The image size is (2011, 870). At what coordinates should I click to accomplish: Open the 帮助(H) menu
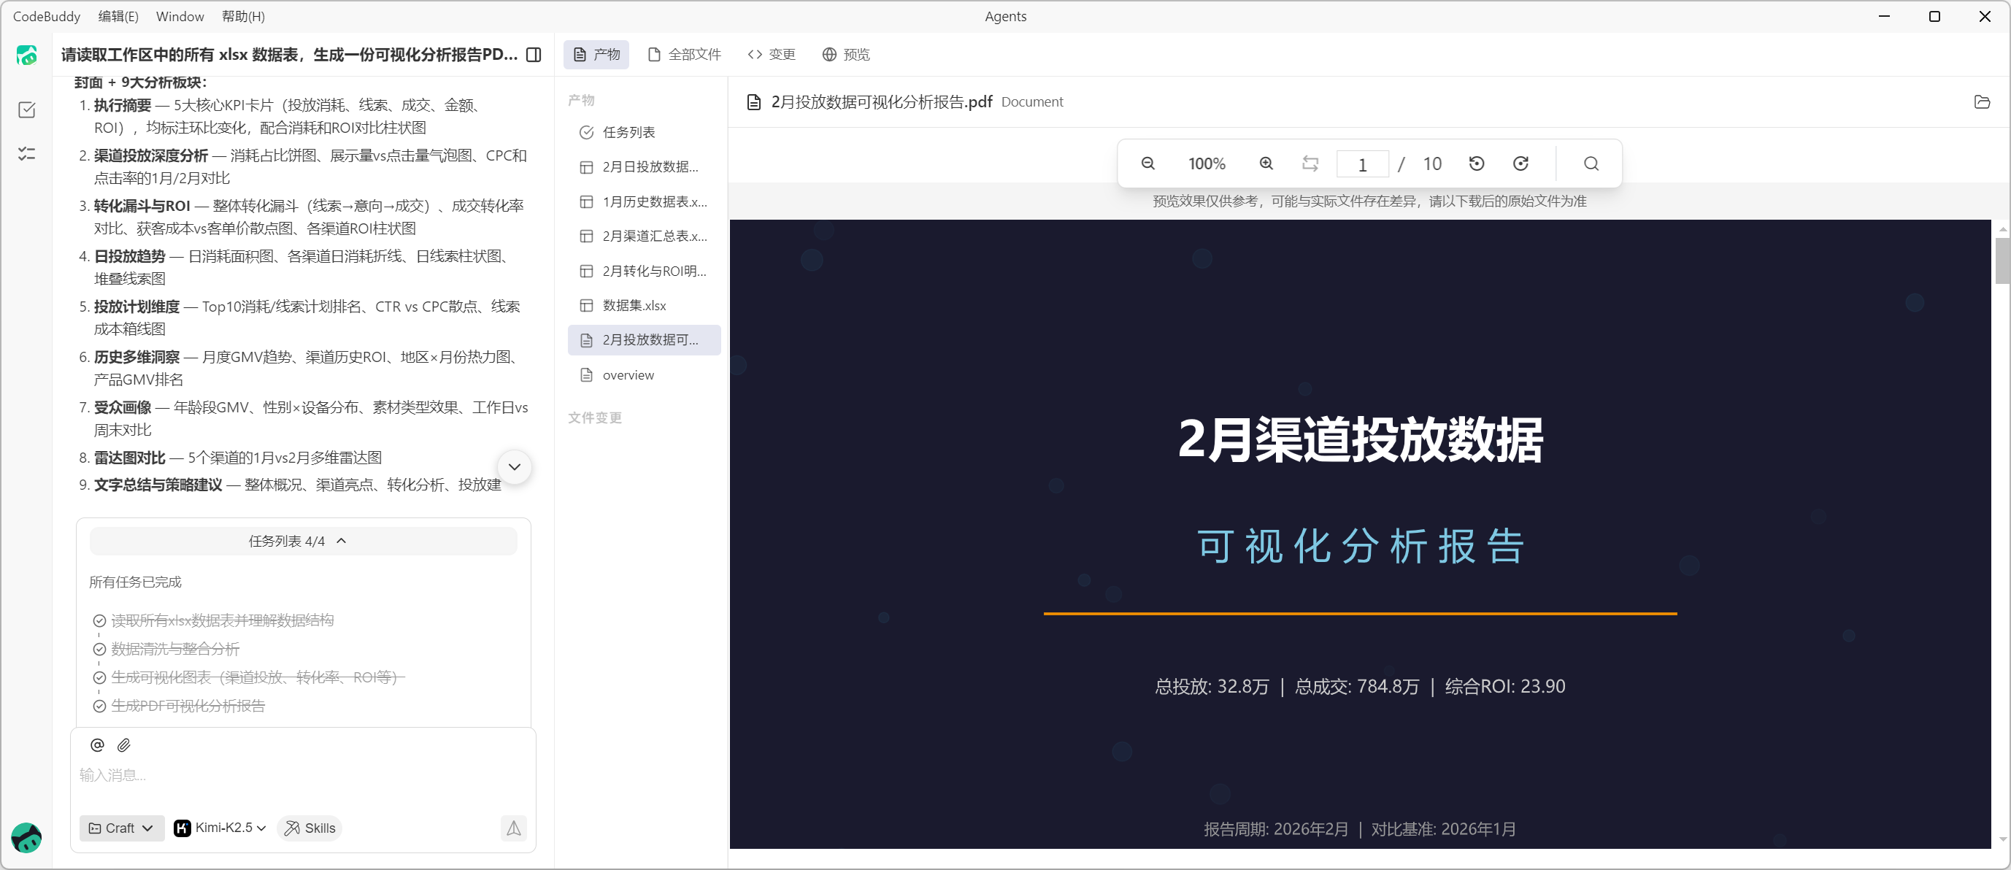point(243,16)
